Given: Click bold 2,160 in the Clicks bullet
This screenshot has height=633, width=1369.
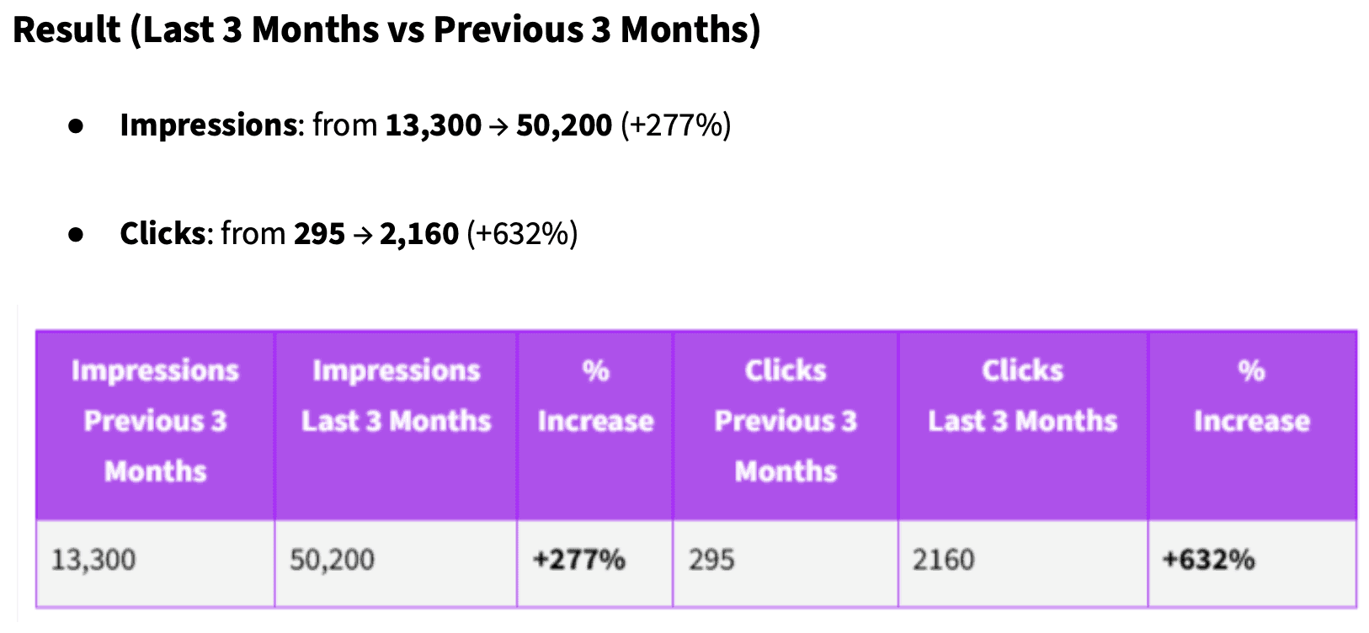Looking at the screenshot, I should click(x=418, y=234).
